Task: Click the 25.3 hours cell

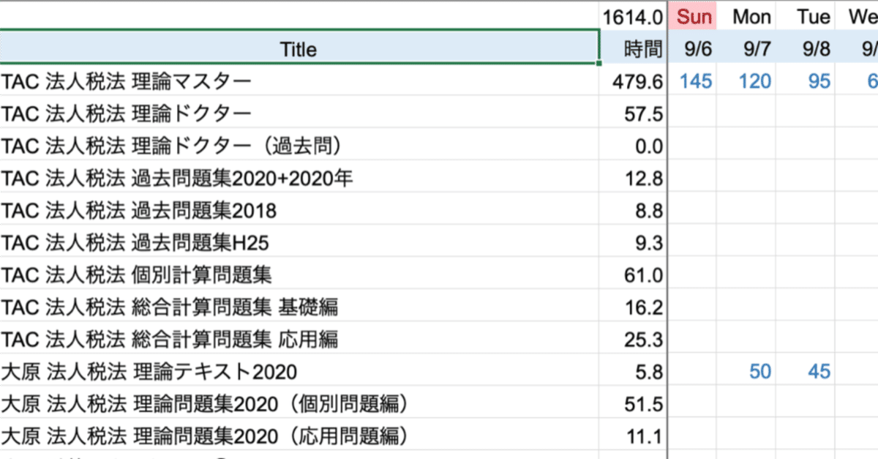Action: (634, 339)
